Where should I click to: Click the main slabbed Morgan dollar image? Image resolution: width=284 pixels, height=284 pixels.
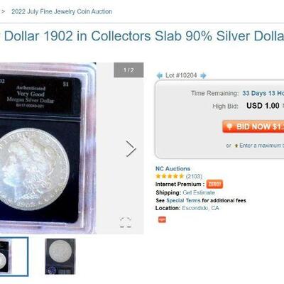pos(48,148)
